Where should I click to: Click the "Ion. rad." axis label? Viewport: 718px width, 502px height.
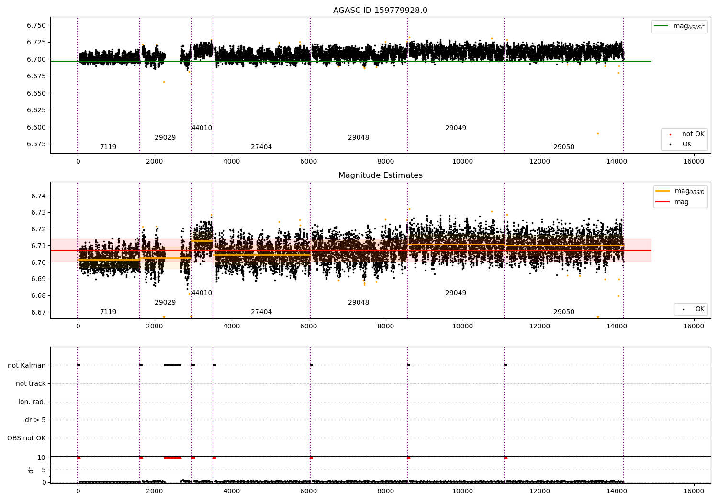pyautogui.click(x=32, y=402)
